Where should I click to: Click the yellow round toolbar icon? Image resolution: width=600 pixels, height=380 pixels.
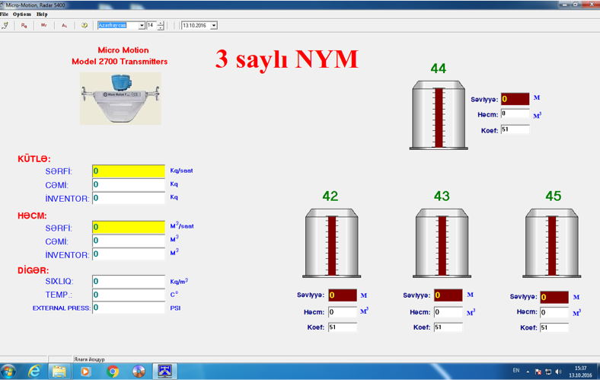(x=85, y=25)
